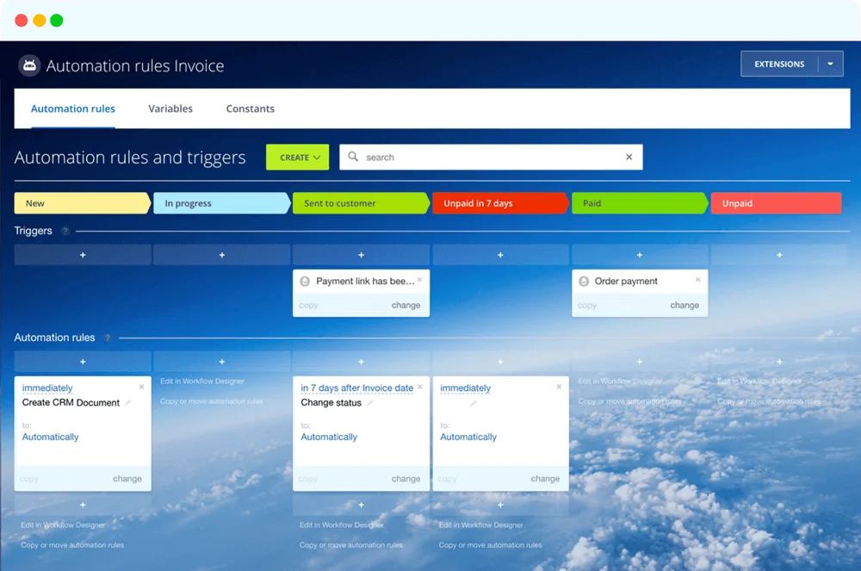Switch to the Variables tab

click(x=170, y=109)
